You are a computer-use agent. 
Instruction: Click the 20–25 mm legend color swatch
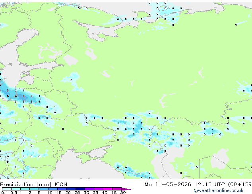click(x=71, y=189)
